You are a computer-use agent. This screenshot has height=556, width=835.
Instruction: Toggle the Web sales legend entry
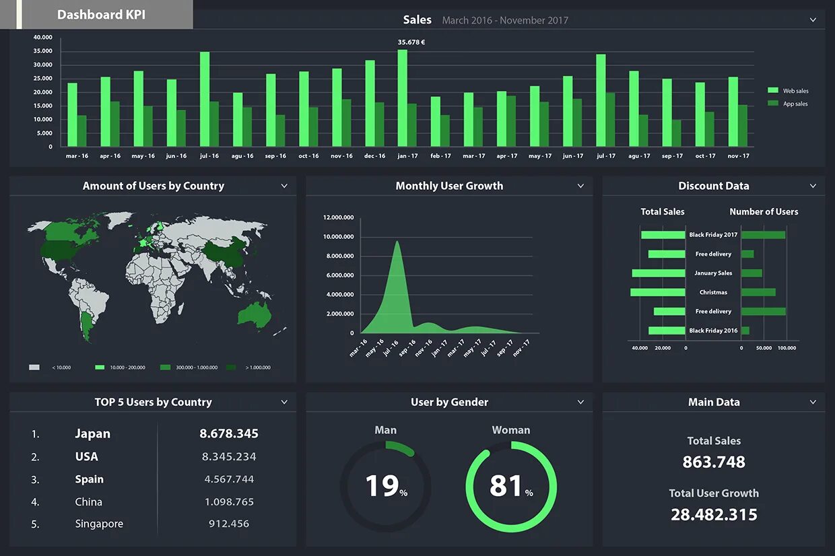point(789,90)
